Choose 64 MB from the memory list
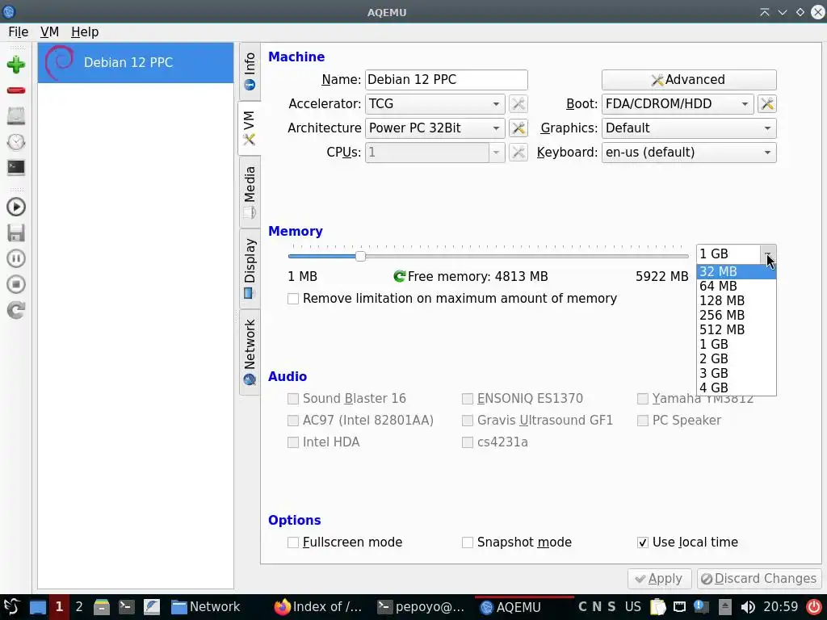This screenshot has height=620, width=827. click(x=737, y=287)
